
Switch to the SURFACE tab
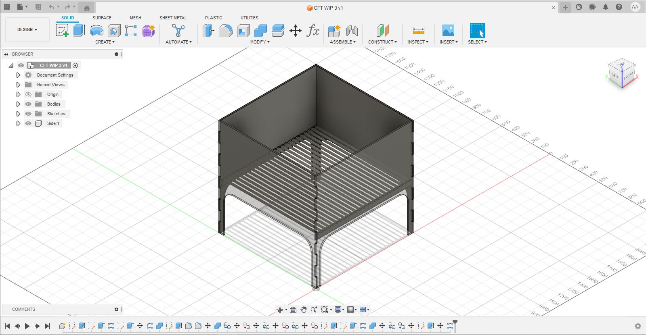102,18
